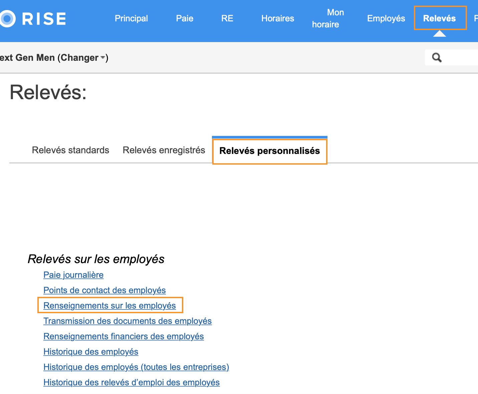Click the Rise logo icon

tap(7, 18)
